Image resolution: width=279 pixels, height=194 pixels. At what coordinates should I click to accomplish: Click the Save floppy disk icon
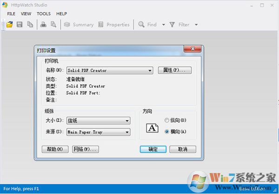pyautogui.click(x=20, y=24)
